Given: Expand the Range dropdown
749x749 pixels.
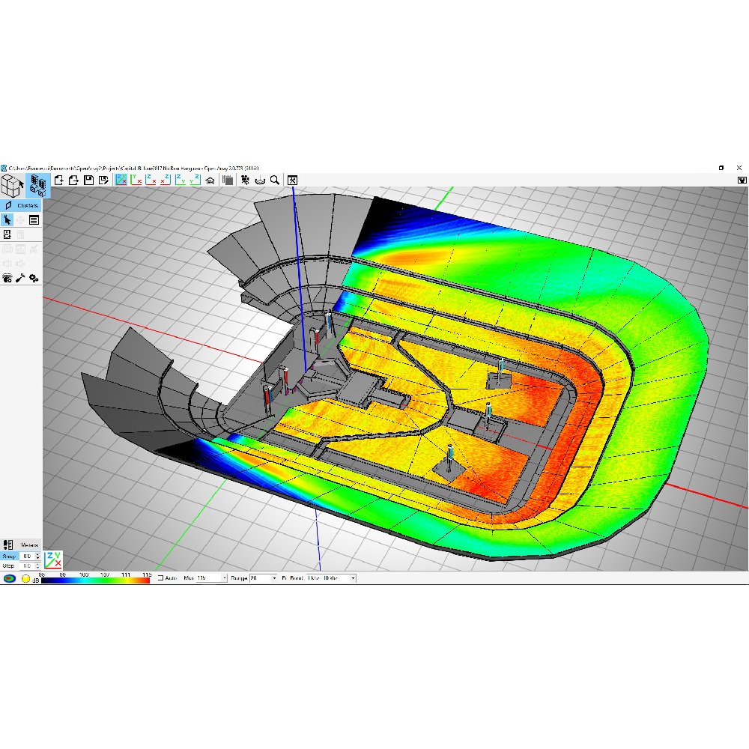Looking at the screenshot, I should pyautogui.click(x=273, y=578).
